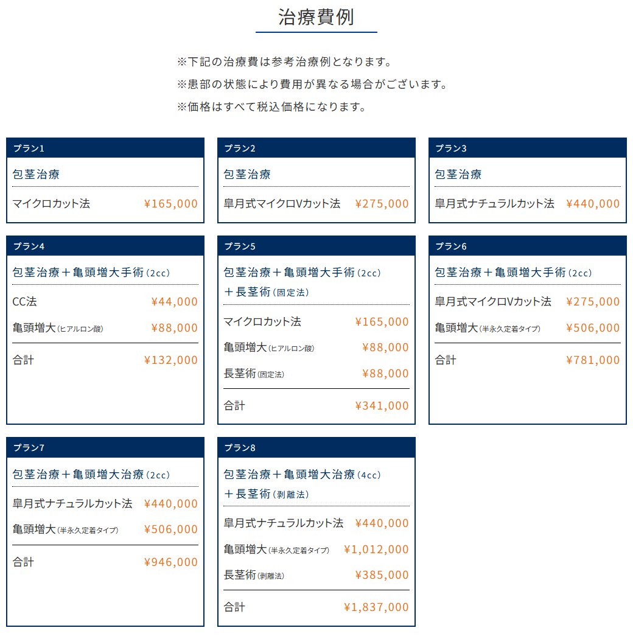633x639 pixels.
Task: Click the ¥440,000 price in プラン3
Action: click(x=593, y=203)
